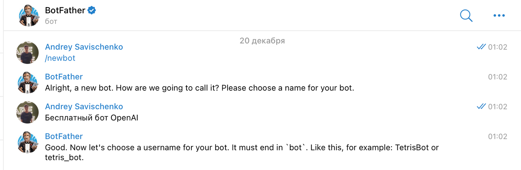This screenshot has height=170, width=521.
Task: Click the blue verified badge beside BotFather
Action: tap(92, 11)
